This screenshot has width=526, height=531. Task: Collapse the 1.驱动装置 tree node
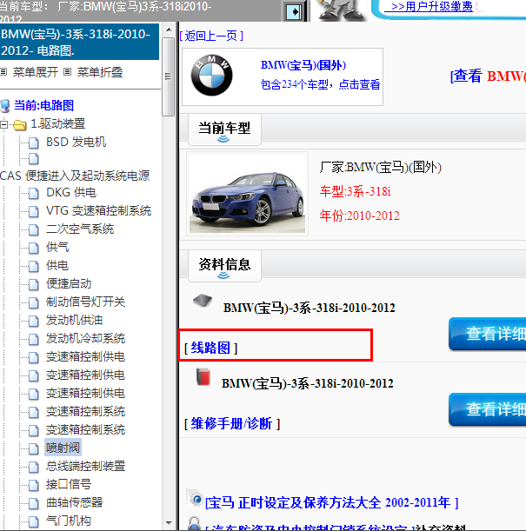tap(3, 124)
